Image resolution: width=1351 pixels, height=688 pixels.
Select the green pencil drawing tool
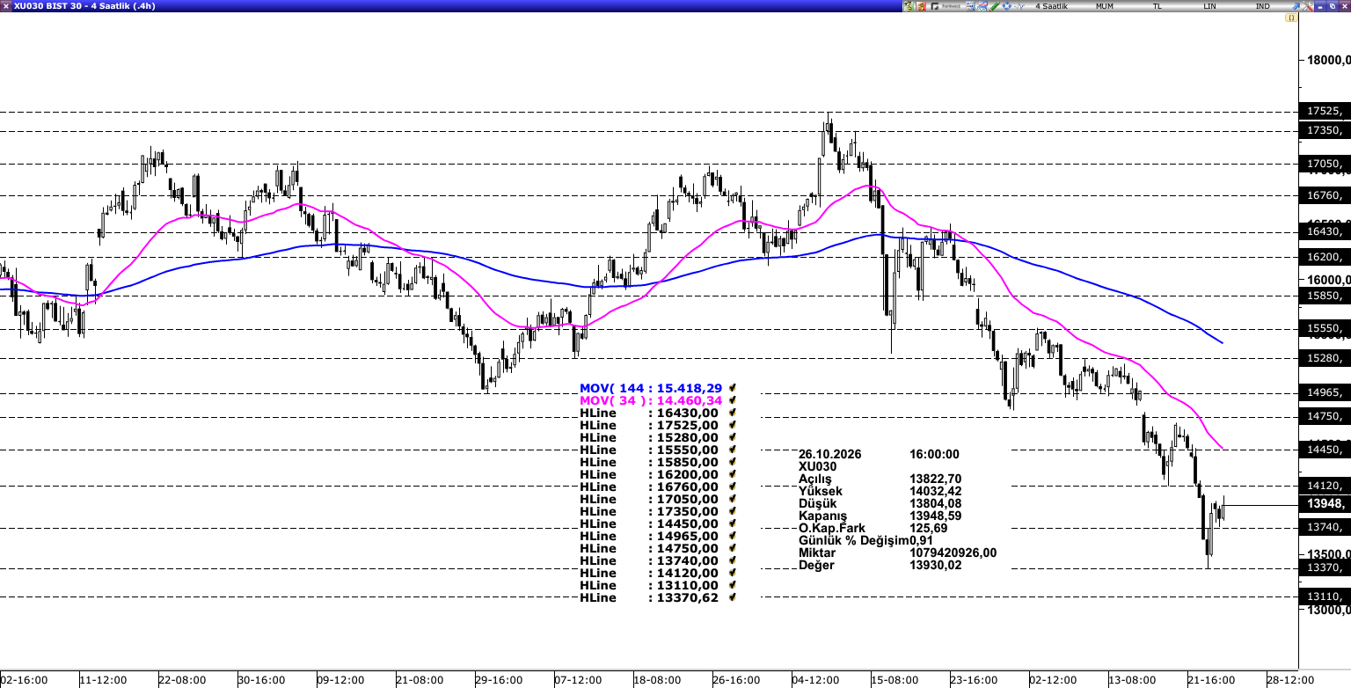[995, 6]
